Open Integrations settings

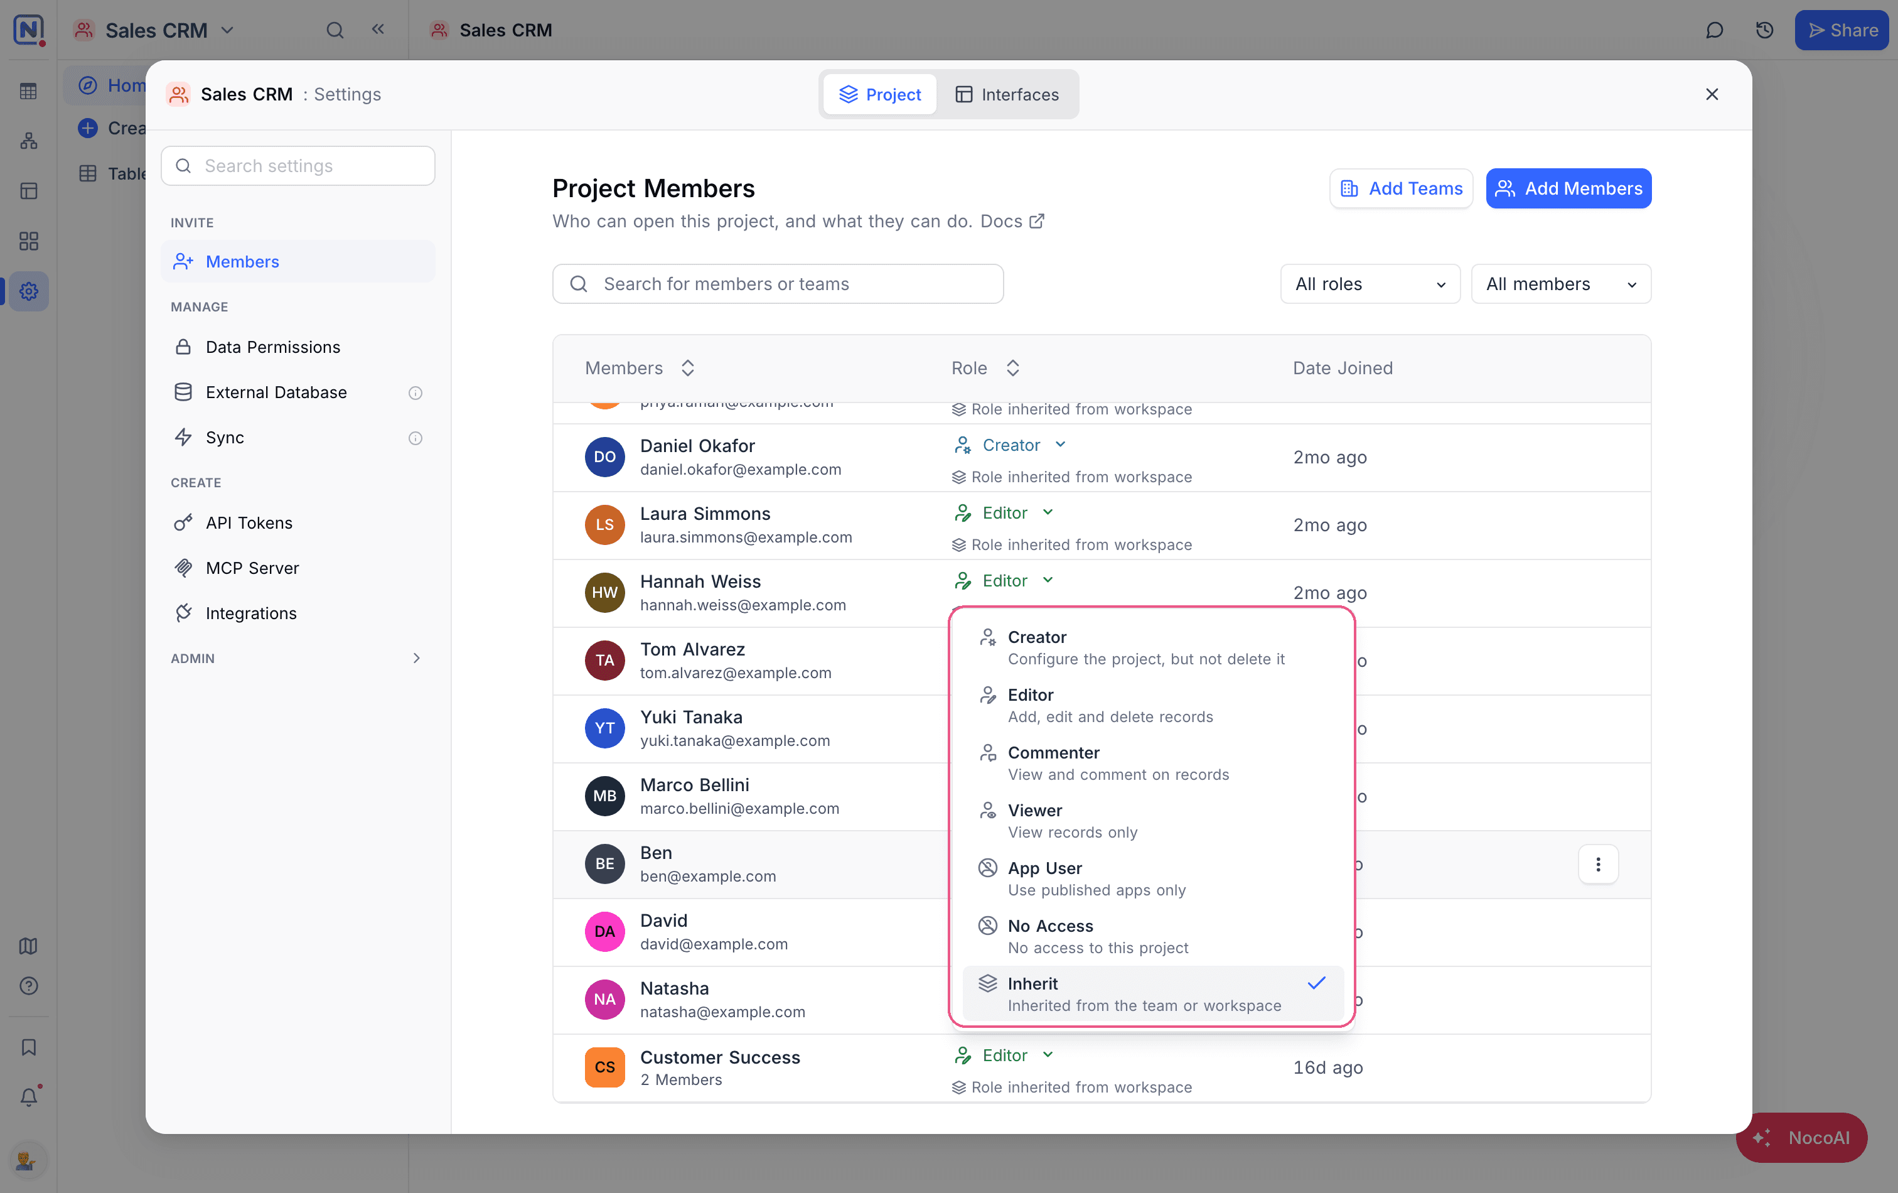298,613
